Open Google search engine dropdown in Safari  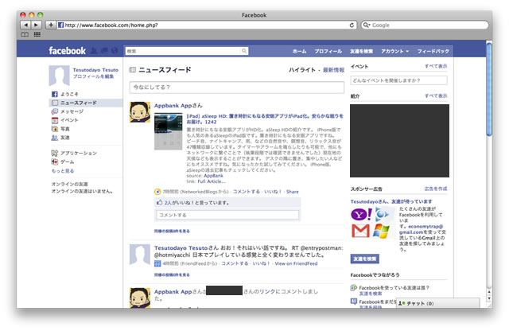(x=367, y=25)
